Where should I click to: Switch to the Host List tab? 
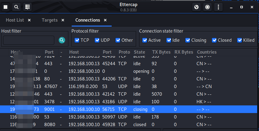[15, 20]
